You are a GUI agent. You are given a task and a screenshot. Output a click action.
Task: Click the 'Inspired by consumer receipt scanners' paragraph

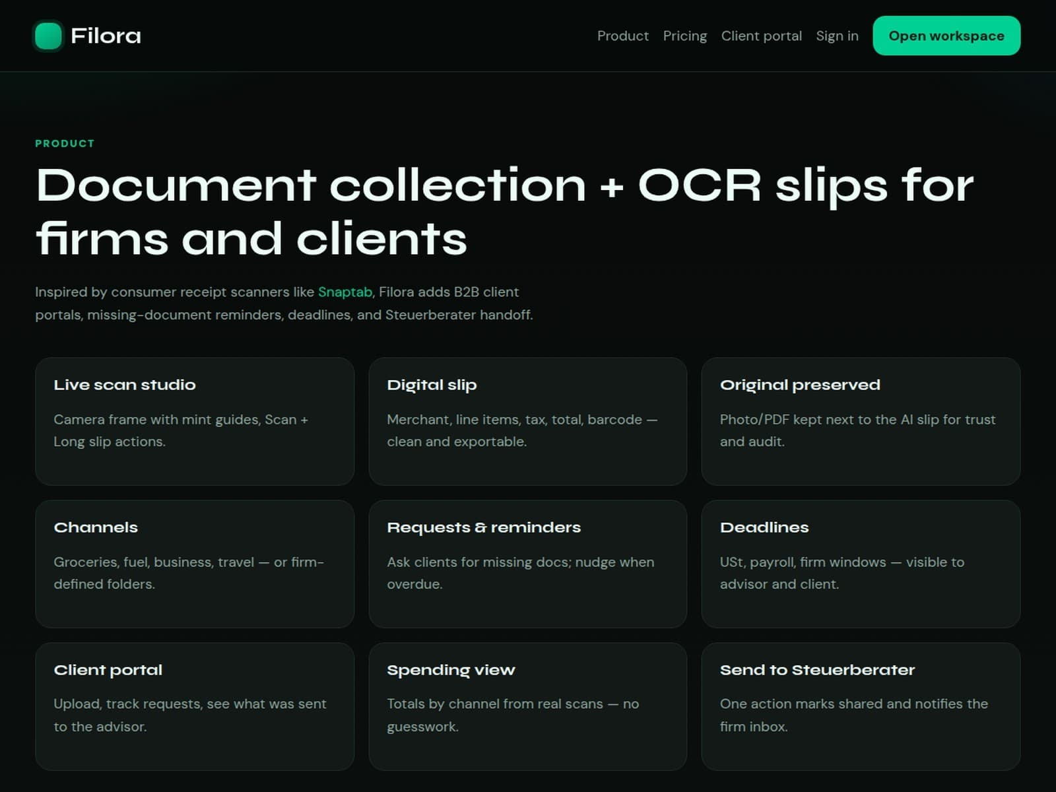[x=284, y=304]
